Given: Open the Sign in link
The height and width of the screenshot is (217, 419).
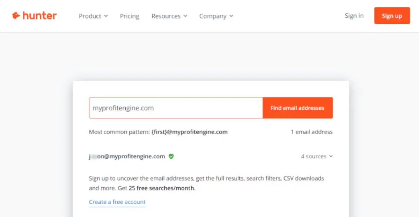Looking at the screenshot, I should (x=354, y=16).
